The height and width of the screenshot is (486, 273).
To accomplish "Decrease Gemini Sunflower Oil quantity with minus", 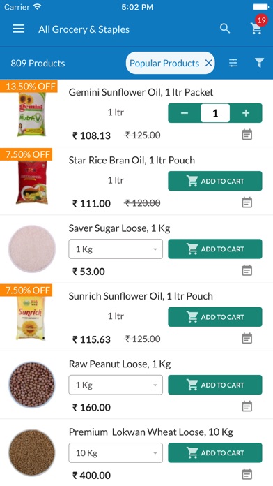I will [x=185, y=113].
